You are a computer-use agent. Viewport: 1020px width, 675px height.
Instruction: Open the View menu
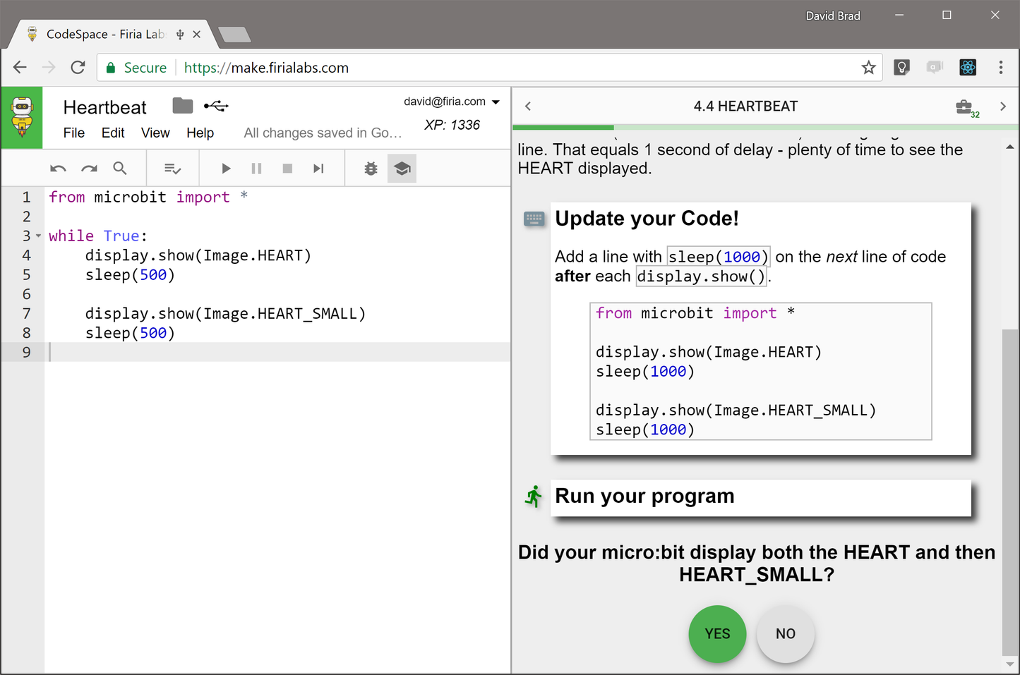tap(155, 133)
